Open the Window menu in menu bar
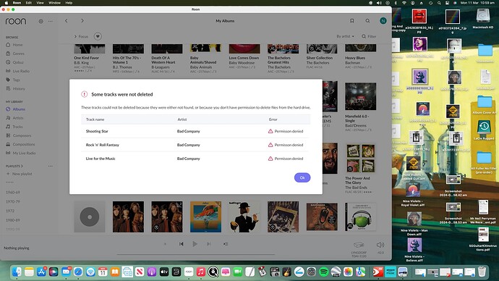The height and width of the screenshot is (281, 499). [x=54, y=3]
